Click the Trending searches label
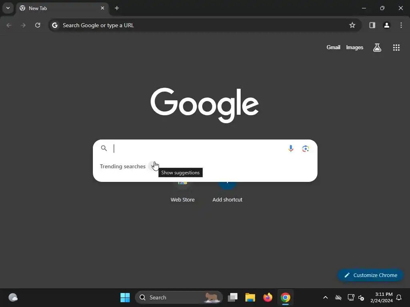 [x=123, y=166]
